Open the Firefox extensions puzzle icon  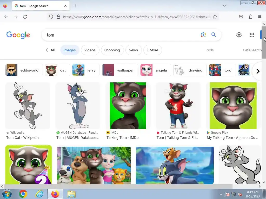click(x=250, y=17)
